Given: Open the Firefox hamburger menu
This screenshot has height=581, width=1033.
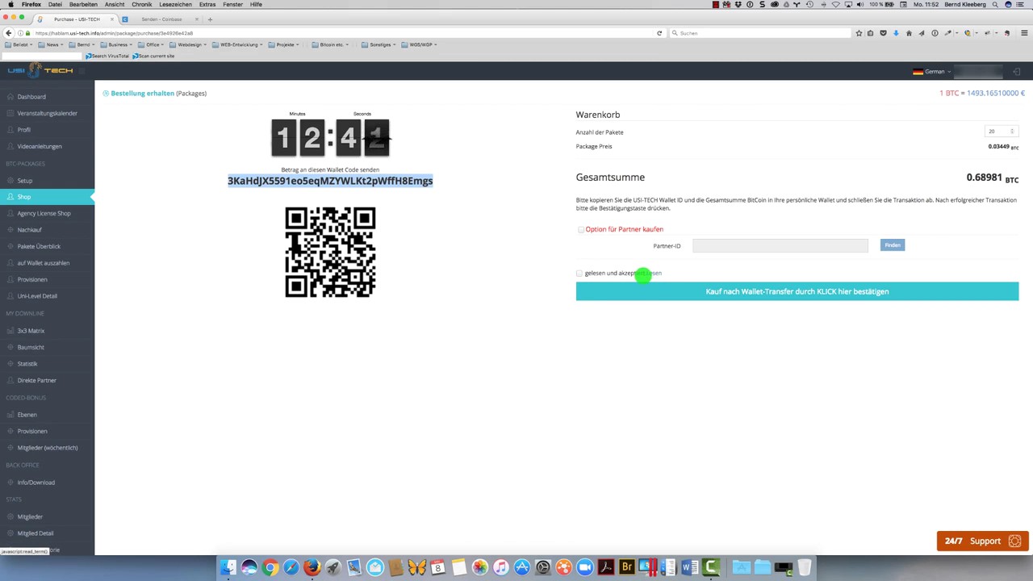Looking at the screenshot, I should pyautogui.click(x=1025, y=33).
